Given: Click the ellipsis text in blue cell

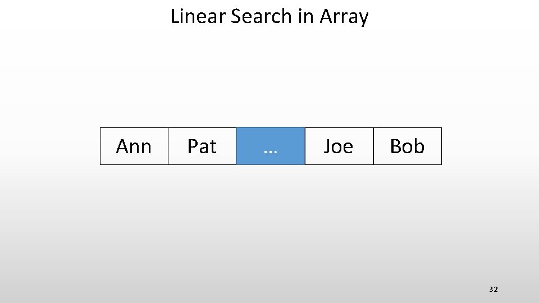Looking at the screenshot, I should (x=270, y=150).
